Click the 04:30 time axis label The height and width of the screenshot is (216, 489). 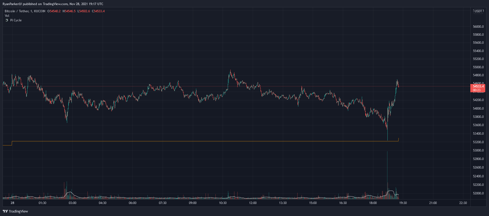[x=103, y=203]
